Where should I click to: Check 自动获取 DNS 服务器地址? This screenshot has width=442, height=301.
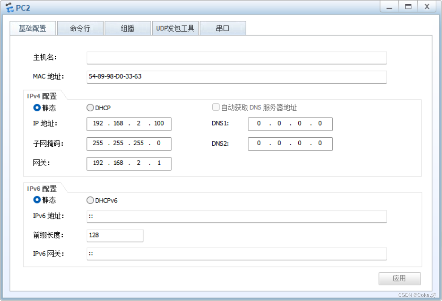pos(216,107)
